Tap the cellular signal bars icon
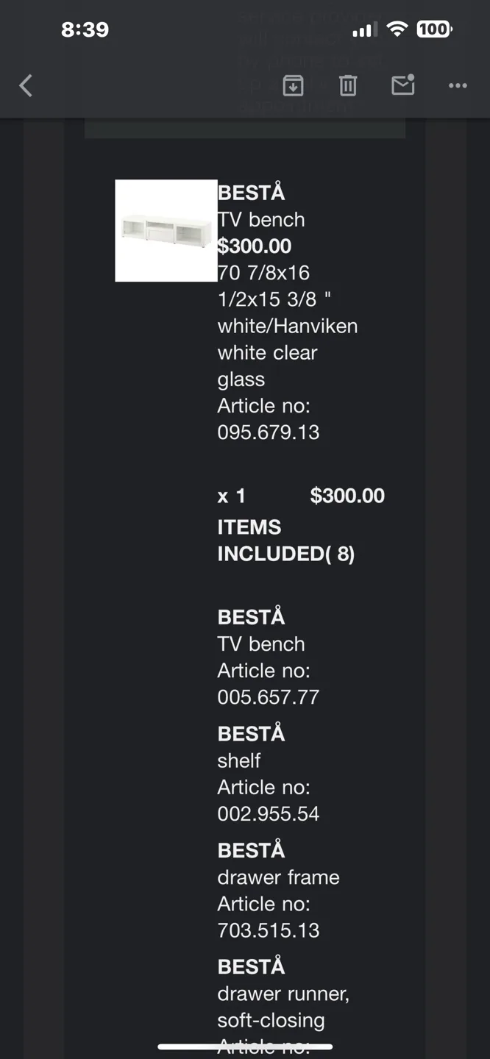This screenshot has width=490, height=1059. 364,29
